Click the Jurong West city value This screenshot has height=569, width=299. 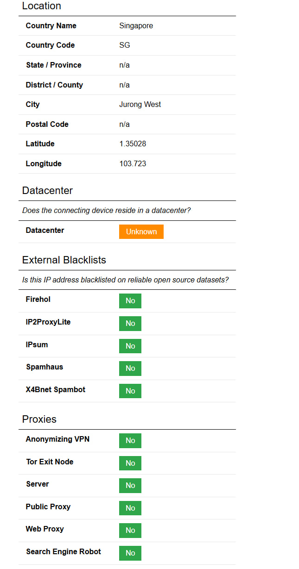click(x=140, y=104)
